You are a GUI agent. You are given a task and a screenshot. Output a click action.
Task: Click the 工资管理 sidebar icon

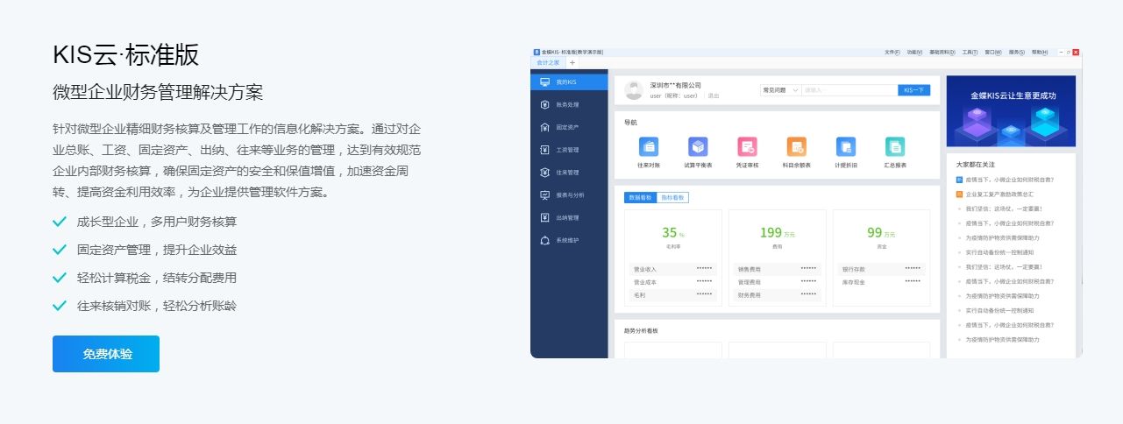coord(544,150)
